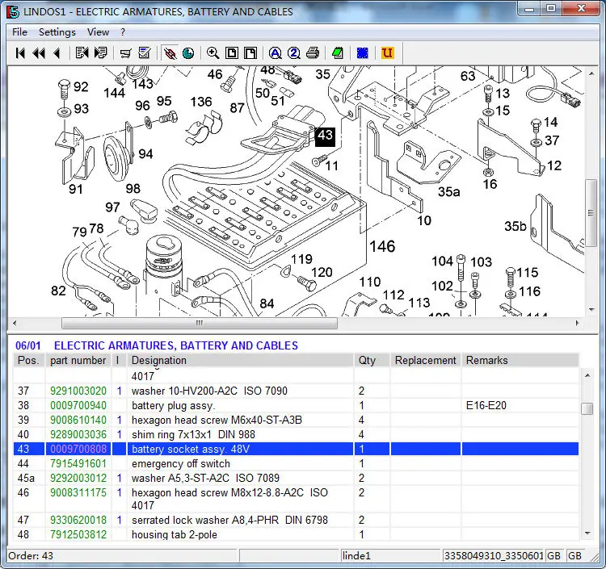Image resolution: width=606 pixels, height=569 pixels.
Task: Click the diagram's horizontal scrollbar thumb
Action: 200,323
